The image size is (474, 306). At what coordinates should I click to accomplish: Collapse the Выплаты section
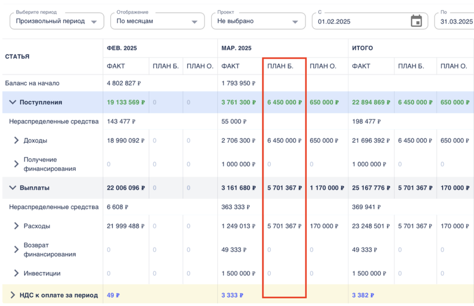pos(13,188)
